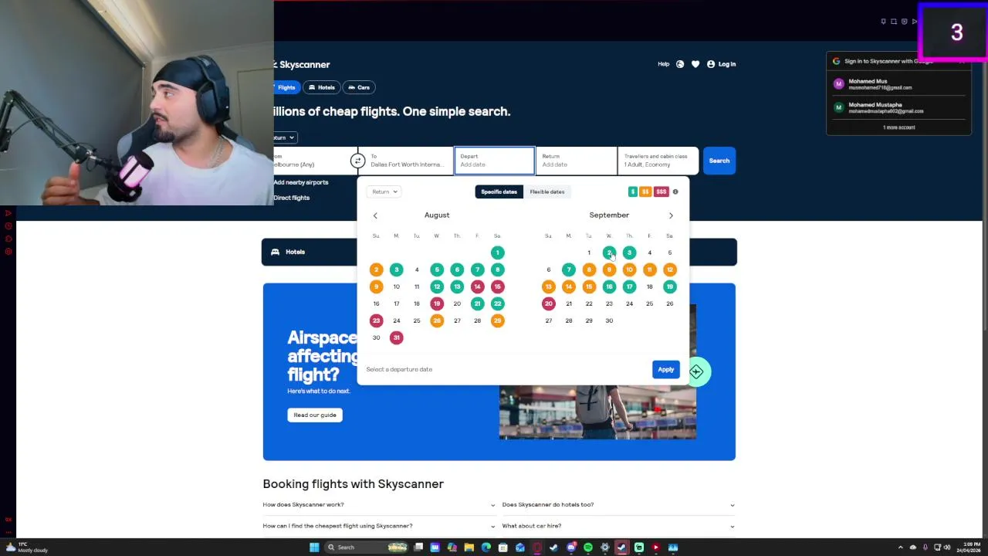The width and height of the screenshot is (988, 556).
Task: Click the Skyscanner logo
Action: [302, 65]
